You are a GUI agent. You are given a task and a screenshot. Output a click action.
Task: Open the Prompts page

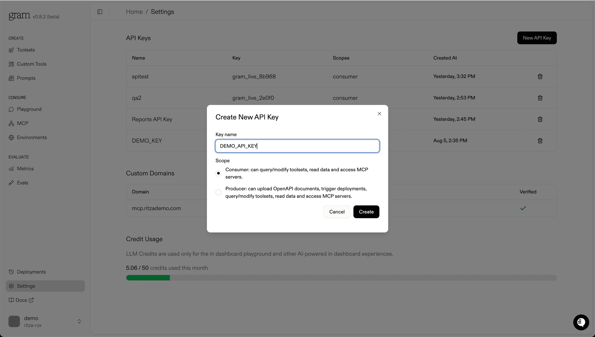pyautogui.click(x=26, y=78)
